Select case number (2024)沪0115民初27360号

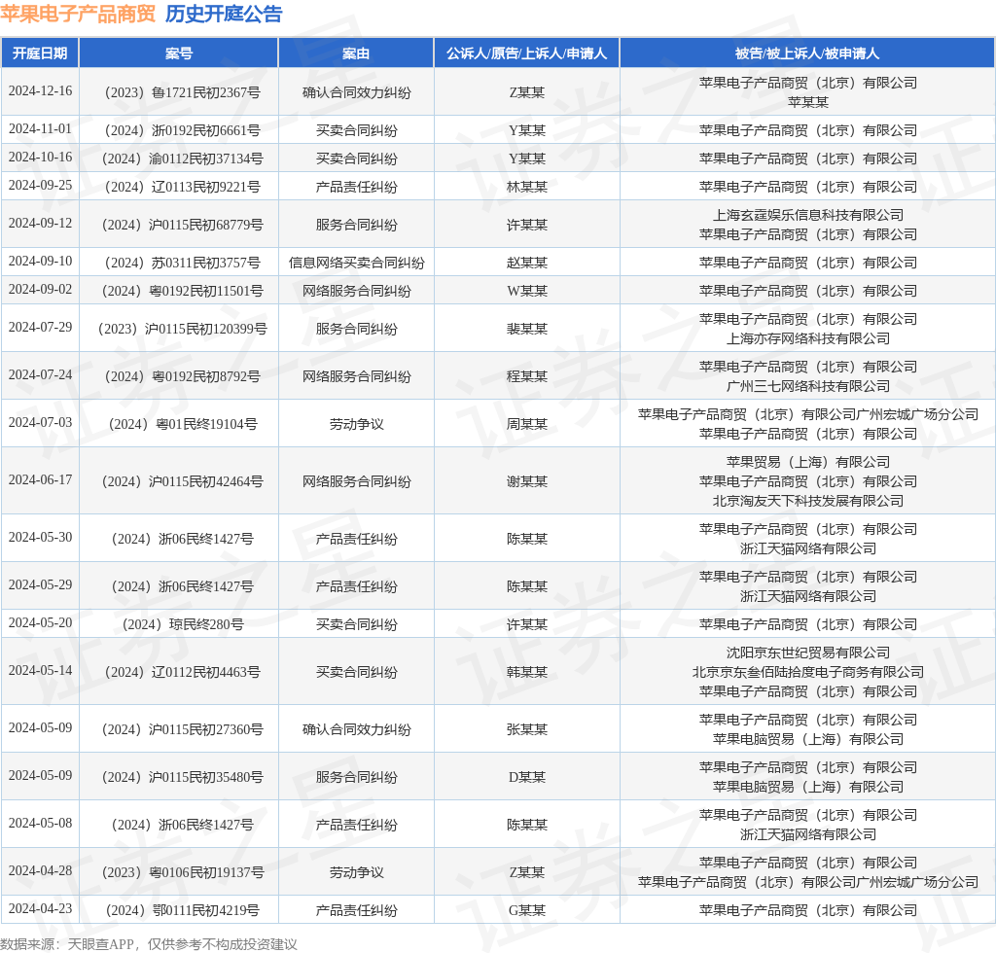pyautogui.click(x=182, y=729)
